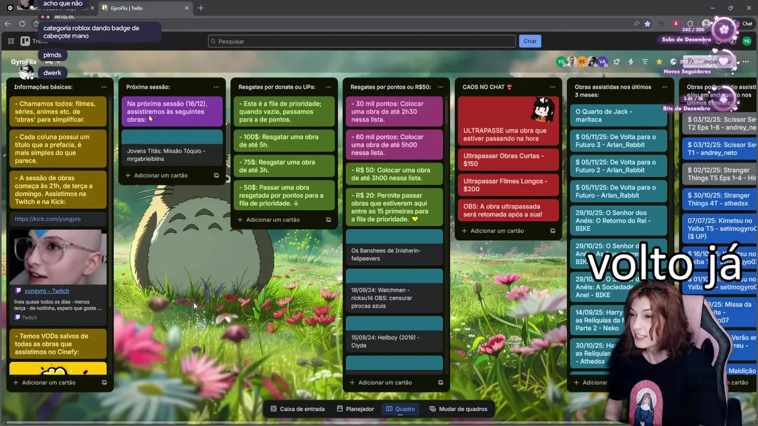Open list actions menu for Resgates por donate ou UPs
Screen dimensions: 758x426
[x=328, y=87]
